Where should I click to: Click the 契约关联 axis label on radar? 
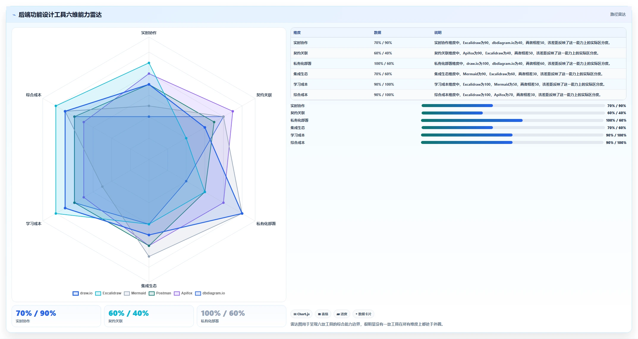tap(264, 95)
